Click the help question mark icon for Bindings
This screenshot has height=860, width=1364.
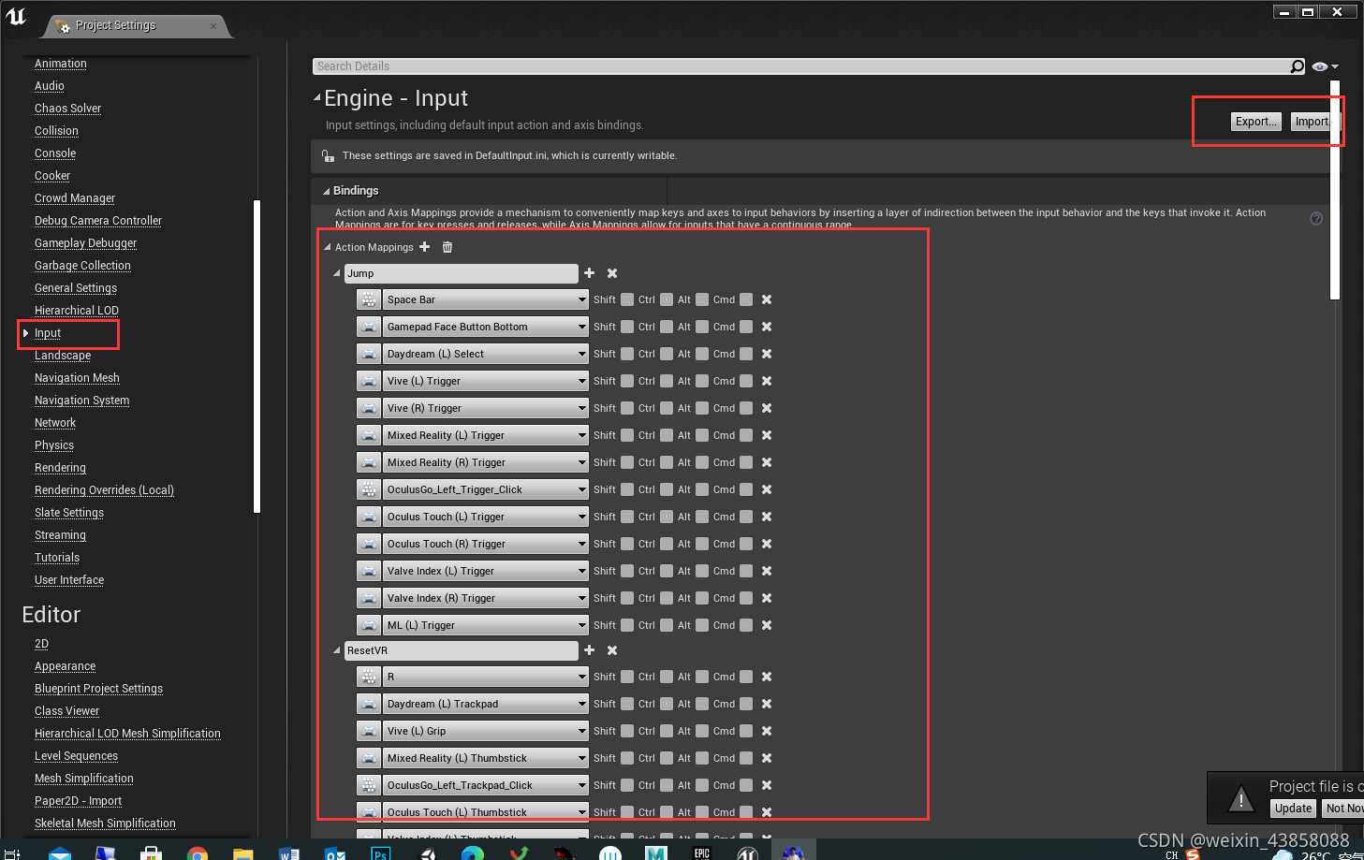pos(1316,218)
